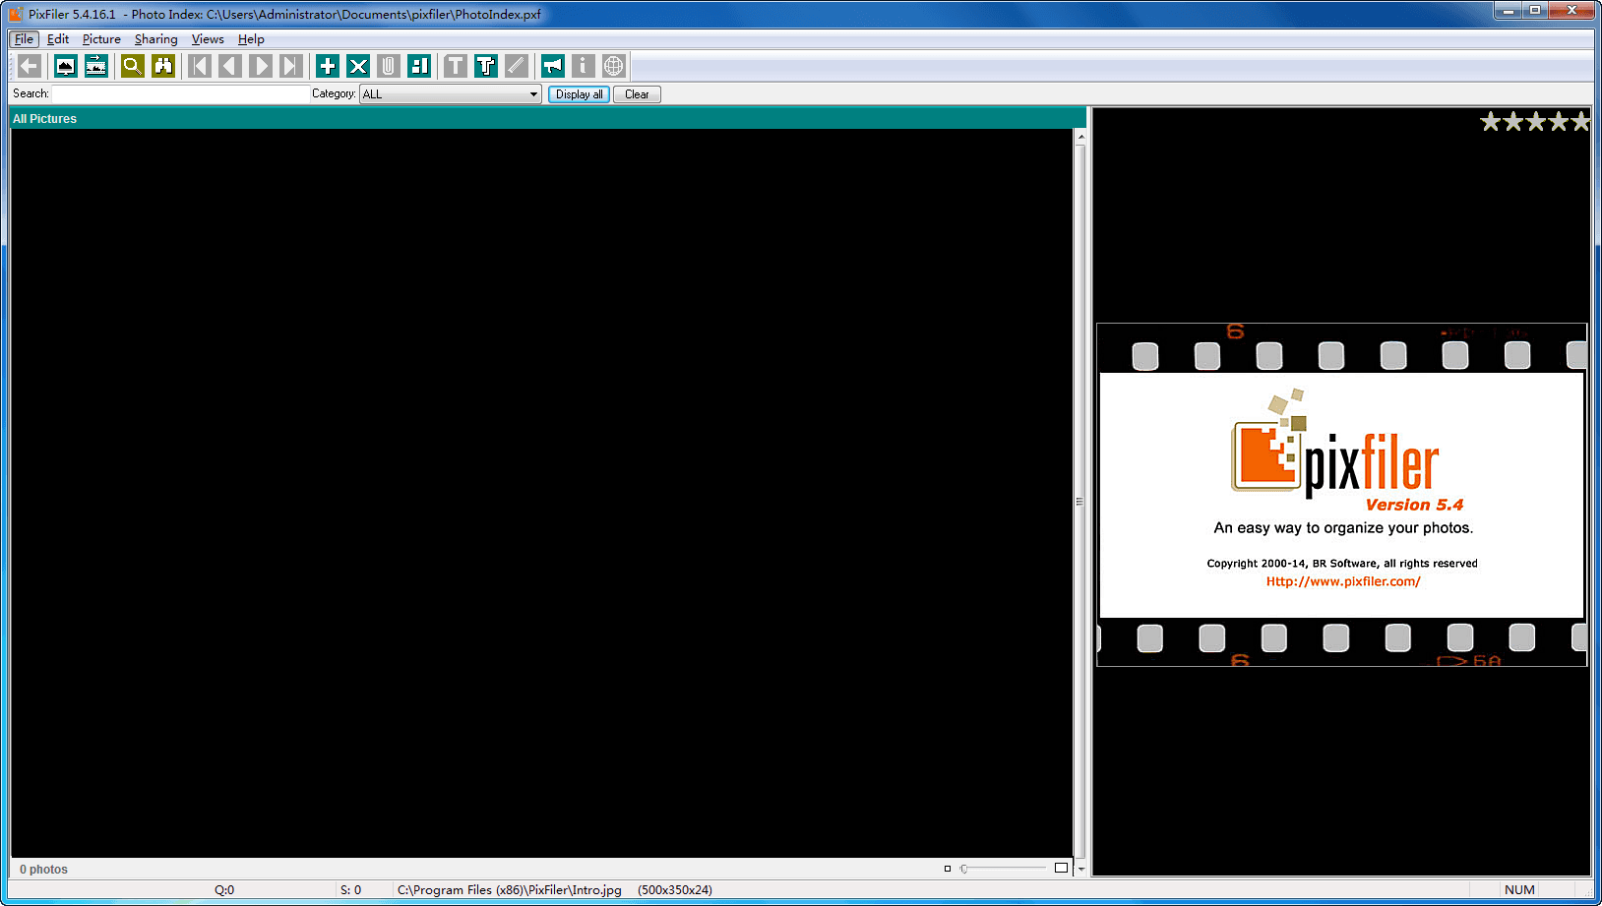Click the large thumbnail size icon
Viewport: 1602px width, 906px height.
[1061, 868]
